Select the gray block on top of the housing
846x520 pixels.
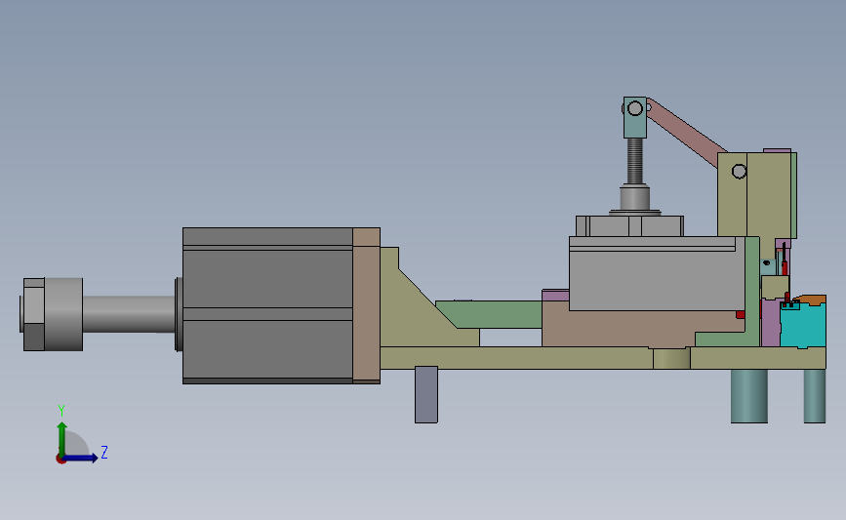pyautogui.click(x=629, y=226)
